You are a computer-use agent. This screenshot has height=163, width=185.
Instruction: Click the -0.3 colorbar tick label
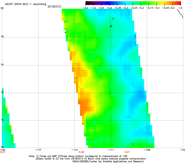(125, 8)
